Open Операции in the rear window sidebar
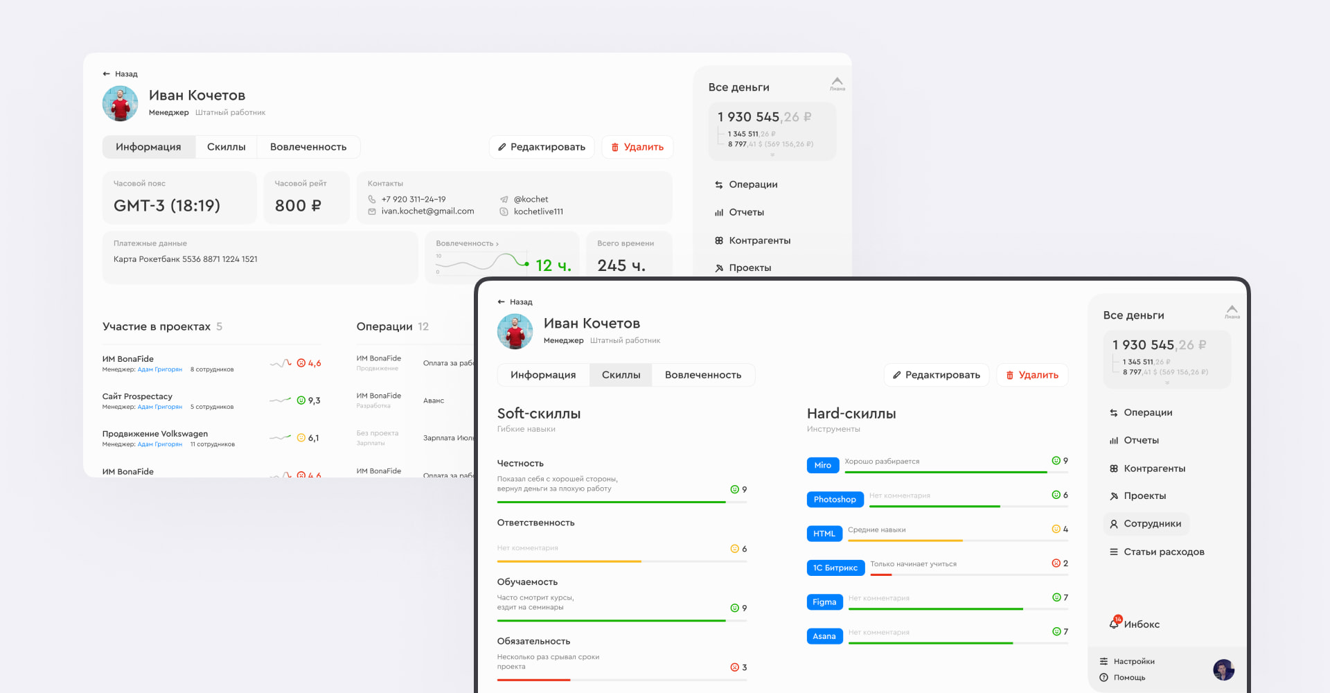 [746, 184]
